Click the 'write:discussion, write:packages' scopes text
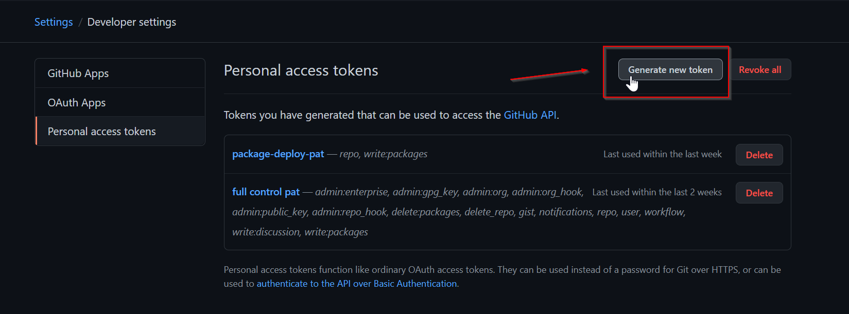The width and height of the screenshot is (849, 314). point(300,232)
